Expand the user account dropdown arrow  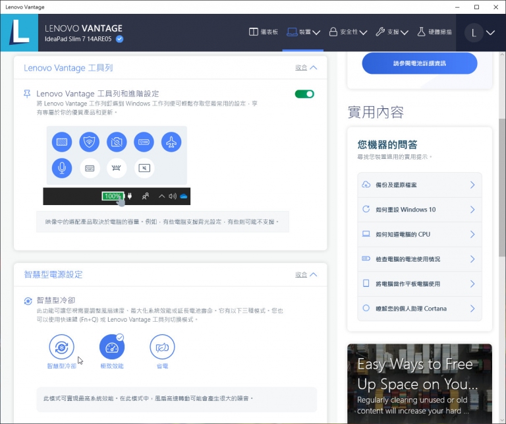(x=490, y=32)
